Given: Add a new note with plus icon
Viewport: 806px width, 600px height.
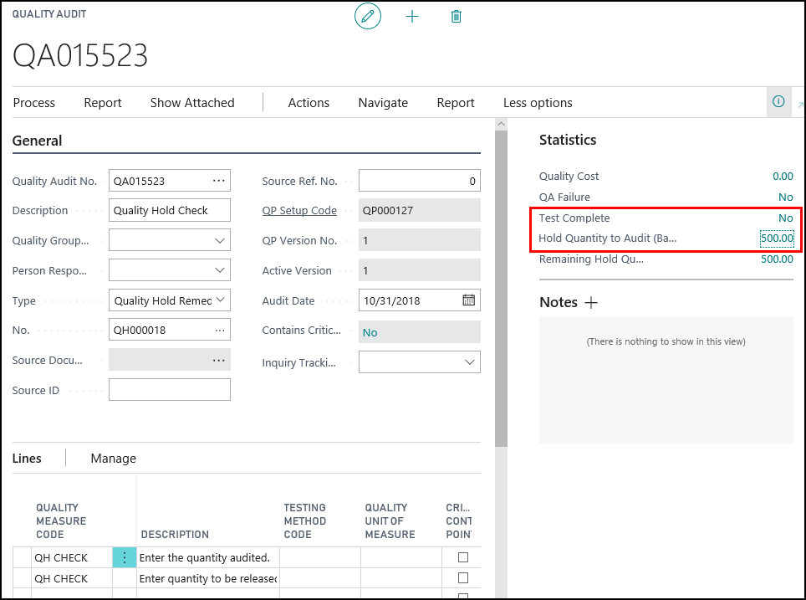Looking at the screenshot, I should click(x=591, y=302).
